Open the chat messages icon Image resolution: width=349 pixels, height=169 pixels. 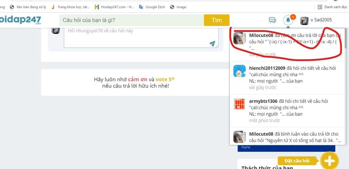point(272,20)
